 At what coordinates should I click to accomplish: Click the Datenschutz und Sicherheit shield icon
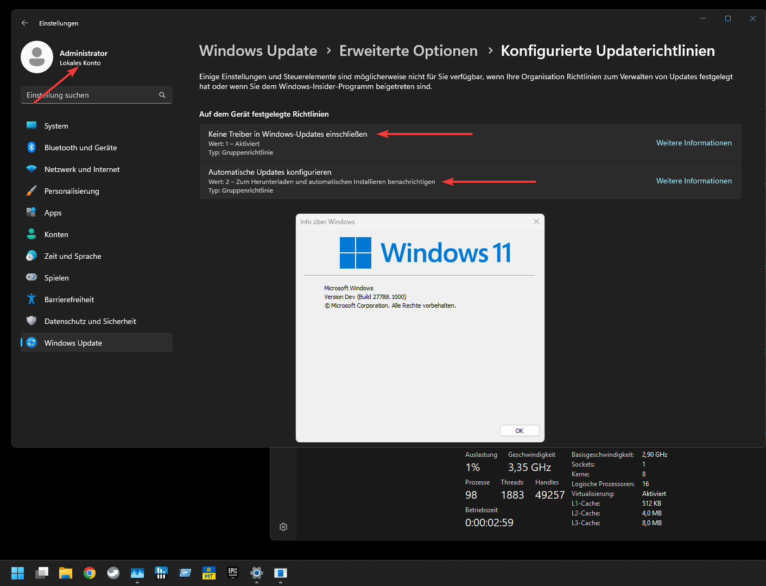[31, 321]
